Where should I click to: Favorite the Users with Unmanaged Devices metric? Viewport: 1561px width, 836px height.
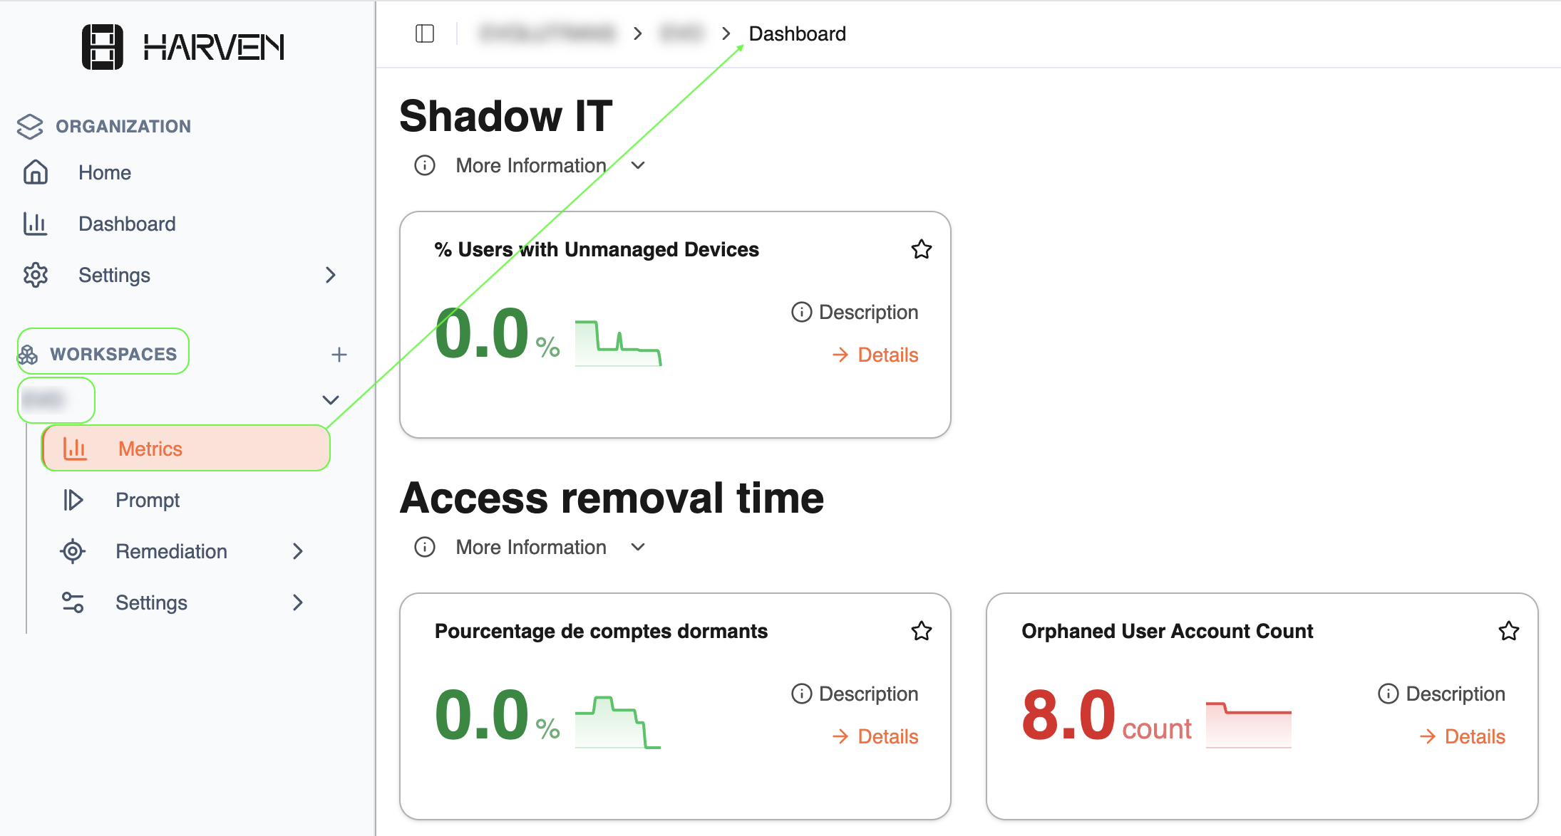(x=922, y=249)
